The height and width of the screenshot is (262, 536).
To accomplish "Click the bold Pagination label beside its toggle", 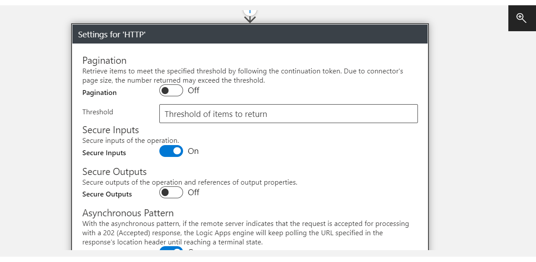I will [x=99, y=93].
